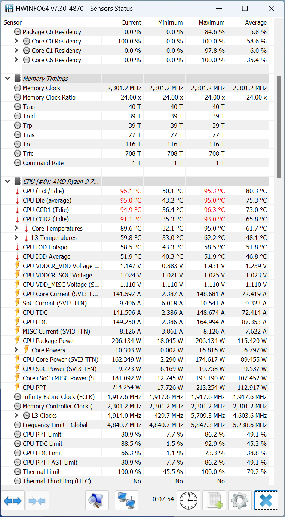Expand the L3 Clocks entry
This screenshot has height=517, width=285.
point(16,416)
